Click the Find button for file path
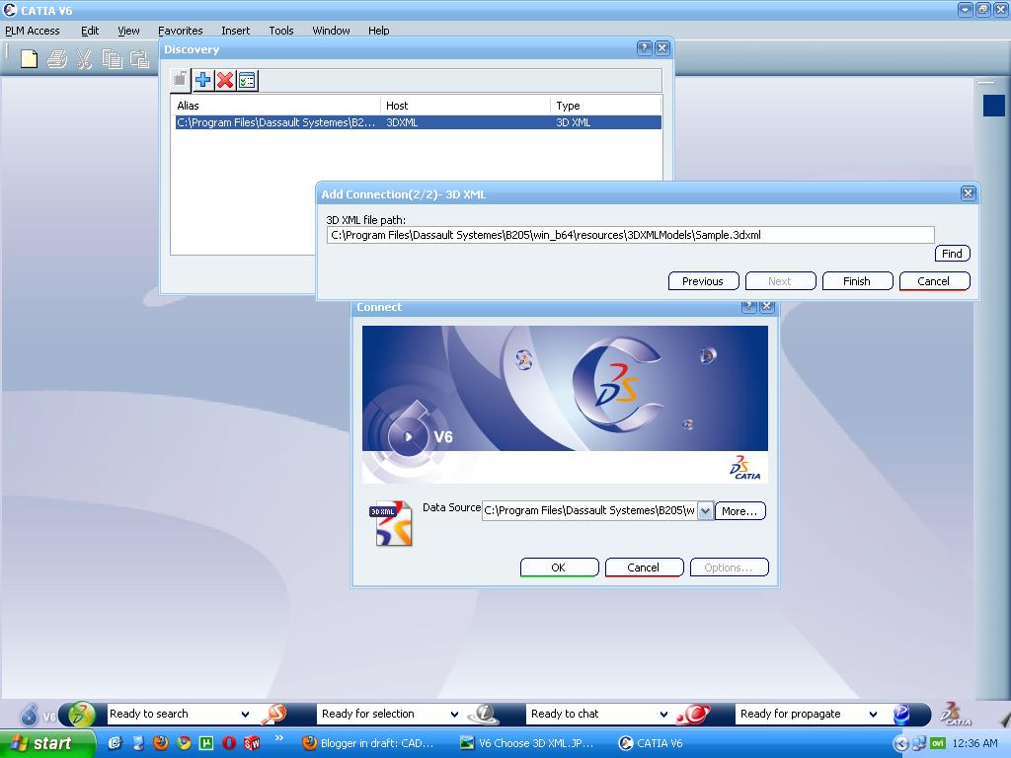Screen dimensions: 1011x758 click(x=952, y=254)
